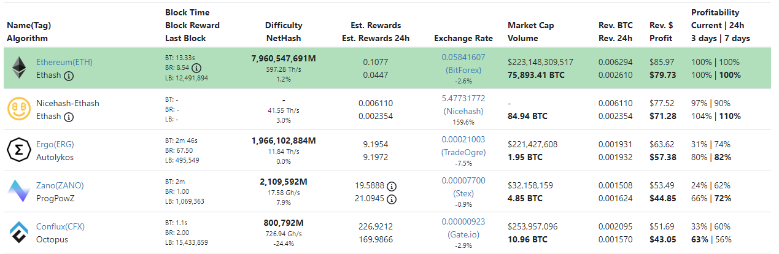Open info icon next to Nicehash's Ethash
The width and height of the screenshot is (779, 254).
pos(69,117)
